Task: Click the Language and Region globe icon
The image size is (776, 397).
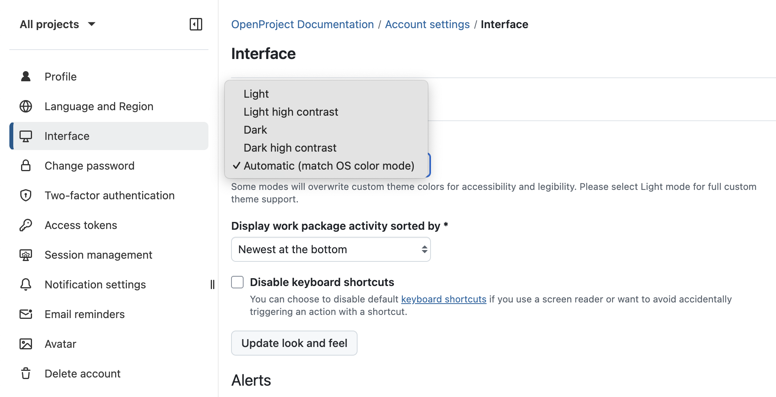Action: tap(26, 106)
